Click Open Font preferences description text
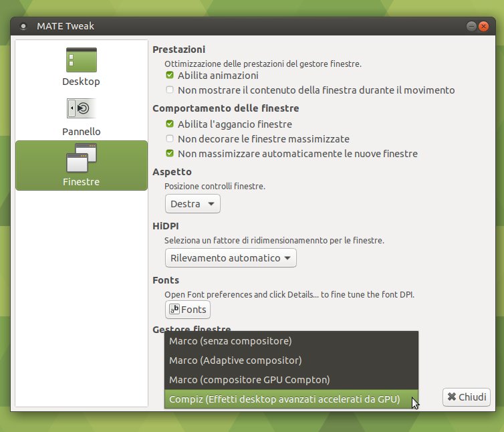 pyautogui.click(x=289, y=295)
